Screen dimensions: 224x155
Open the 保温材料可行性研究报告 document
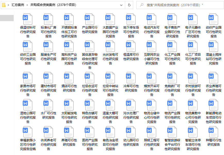28,19
